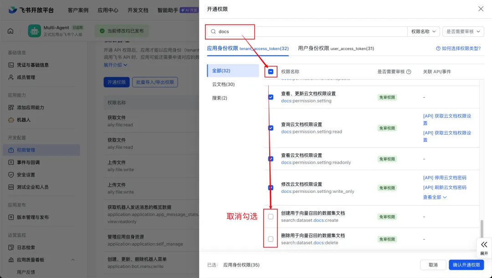Click the 确认开通权限 button
The height and width of the screenshot is (278, 492).
[x=466, y=265]
